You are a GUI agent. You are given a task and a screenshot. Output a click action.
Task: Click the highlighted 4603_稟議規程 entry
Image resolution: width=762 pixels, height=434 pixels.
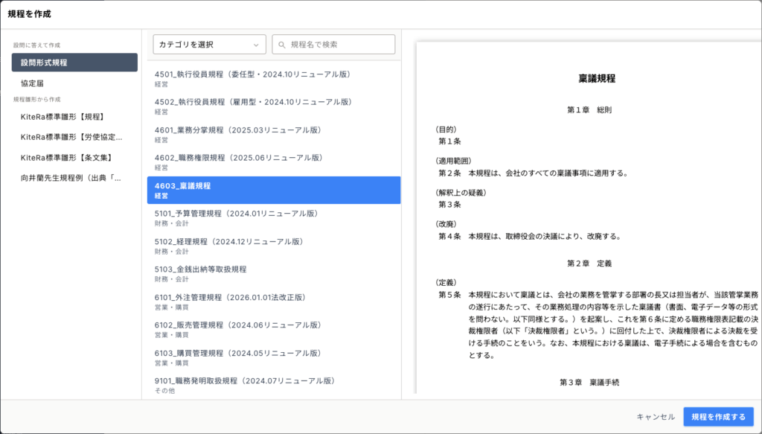pos(273,190)
